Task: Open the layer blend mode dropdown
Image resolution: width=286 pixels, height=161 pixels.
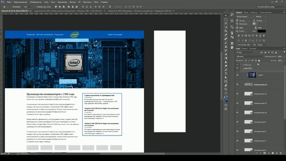Action: [x=249, y=56]
